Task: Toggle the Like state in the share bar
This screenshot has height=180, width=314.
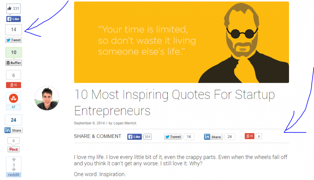Action: (134, 136)
